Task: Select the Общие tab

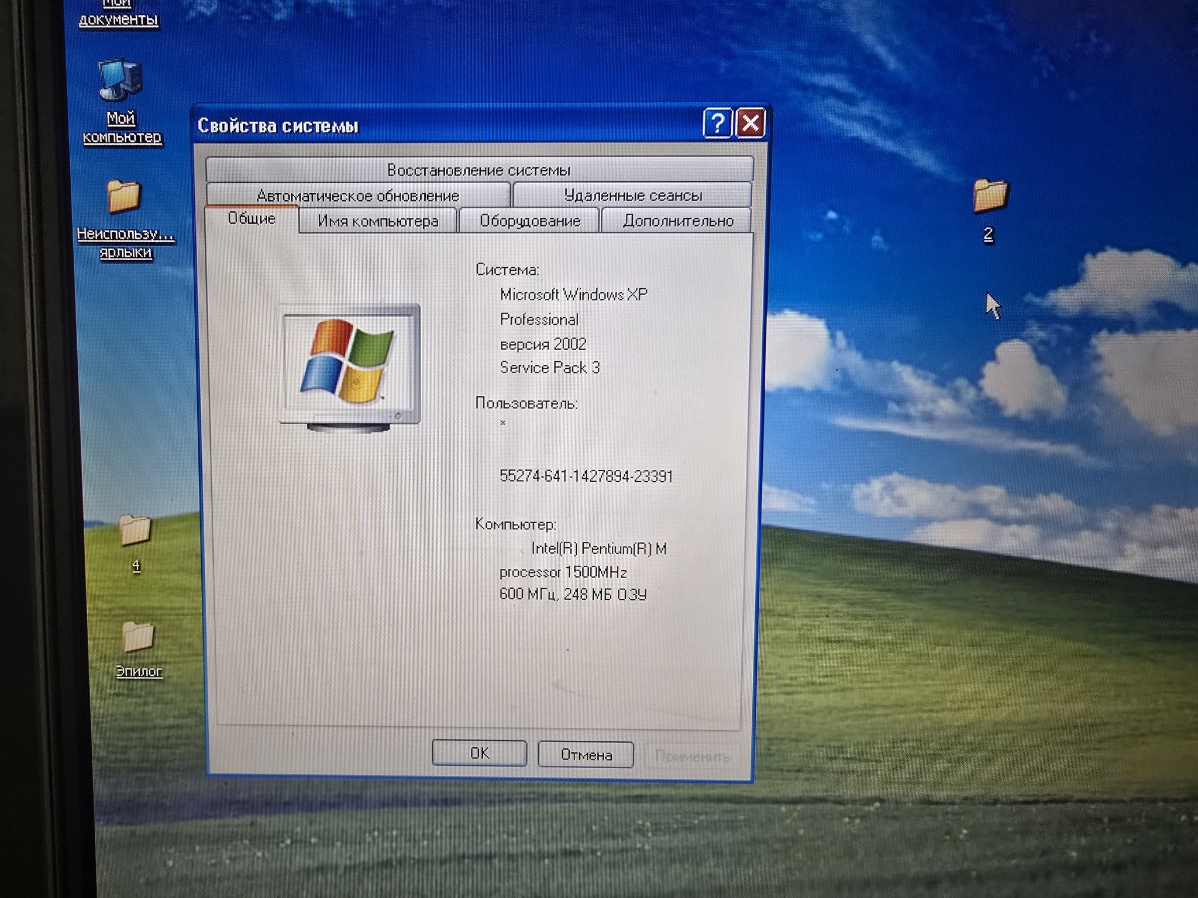Action: [252, 219]
